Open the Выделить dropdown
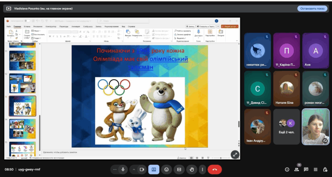Screen dimensions: 332x177 (180, 38)
